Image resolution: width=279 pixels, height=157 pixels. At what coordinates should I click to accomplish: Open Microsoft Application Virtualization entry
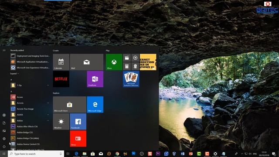30,62
